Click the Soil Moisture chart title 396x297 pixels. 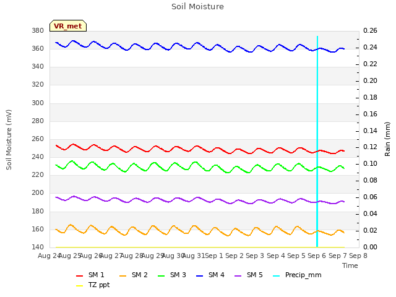pos(197,7)
